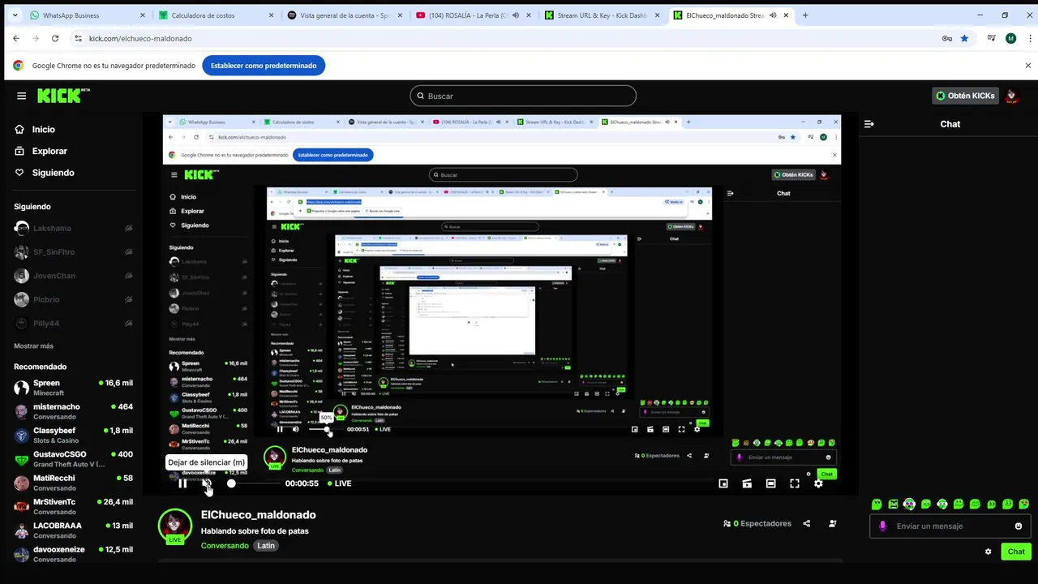This screenshot has height=584, width=1038.
Task: Open the player settings gear
Action: coord(818,483)
